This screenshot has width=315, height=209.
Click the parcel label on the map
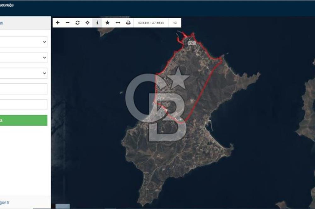tap(192, 43)
